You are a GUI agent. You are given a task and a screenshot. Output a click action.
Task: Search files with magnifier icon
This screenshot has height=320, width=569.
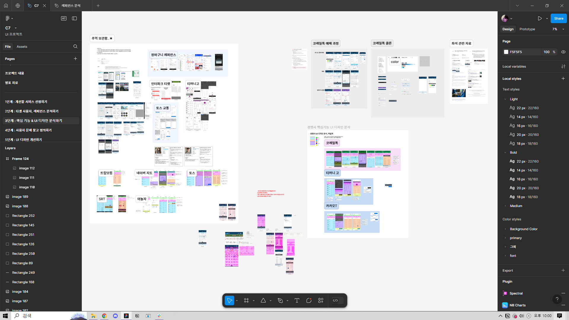coord(75,47)
